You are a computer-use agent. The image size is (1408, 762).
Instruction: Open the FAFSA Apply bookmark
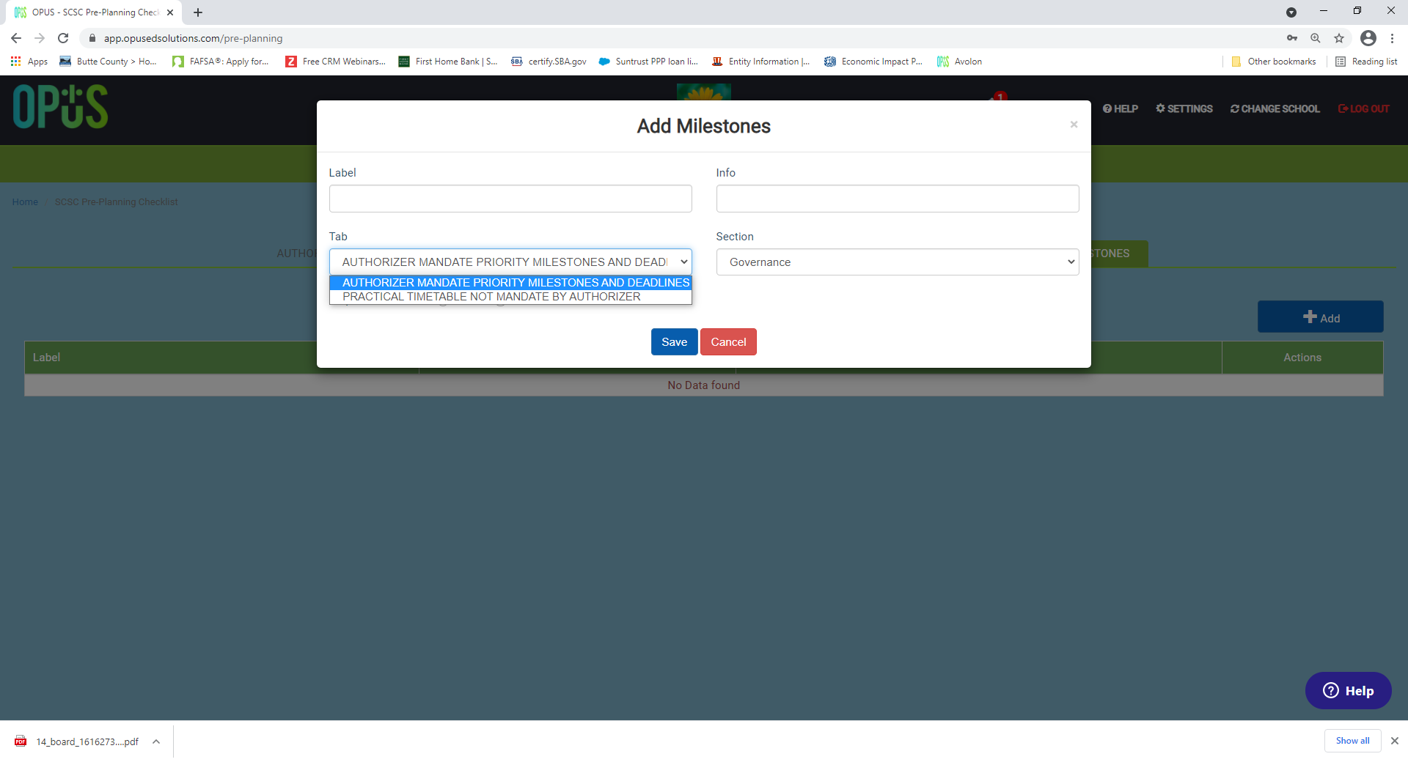221,62
